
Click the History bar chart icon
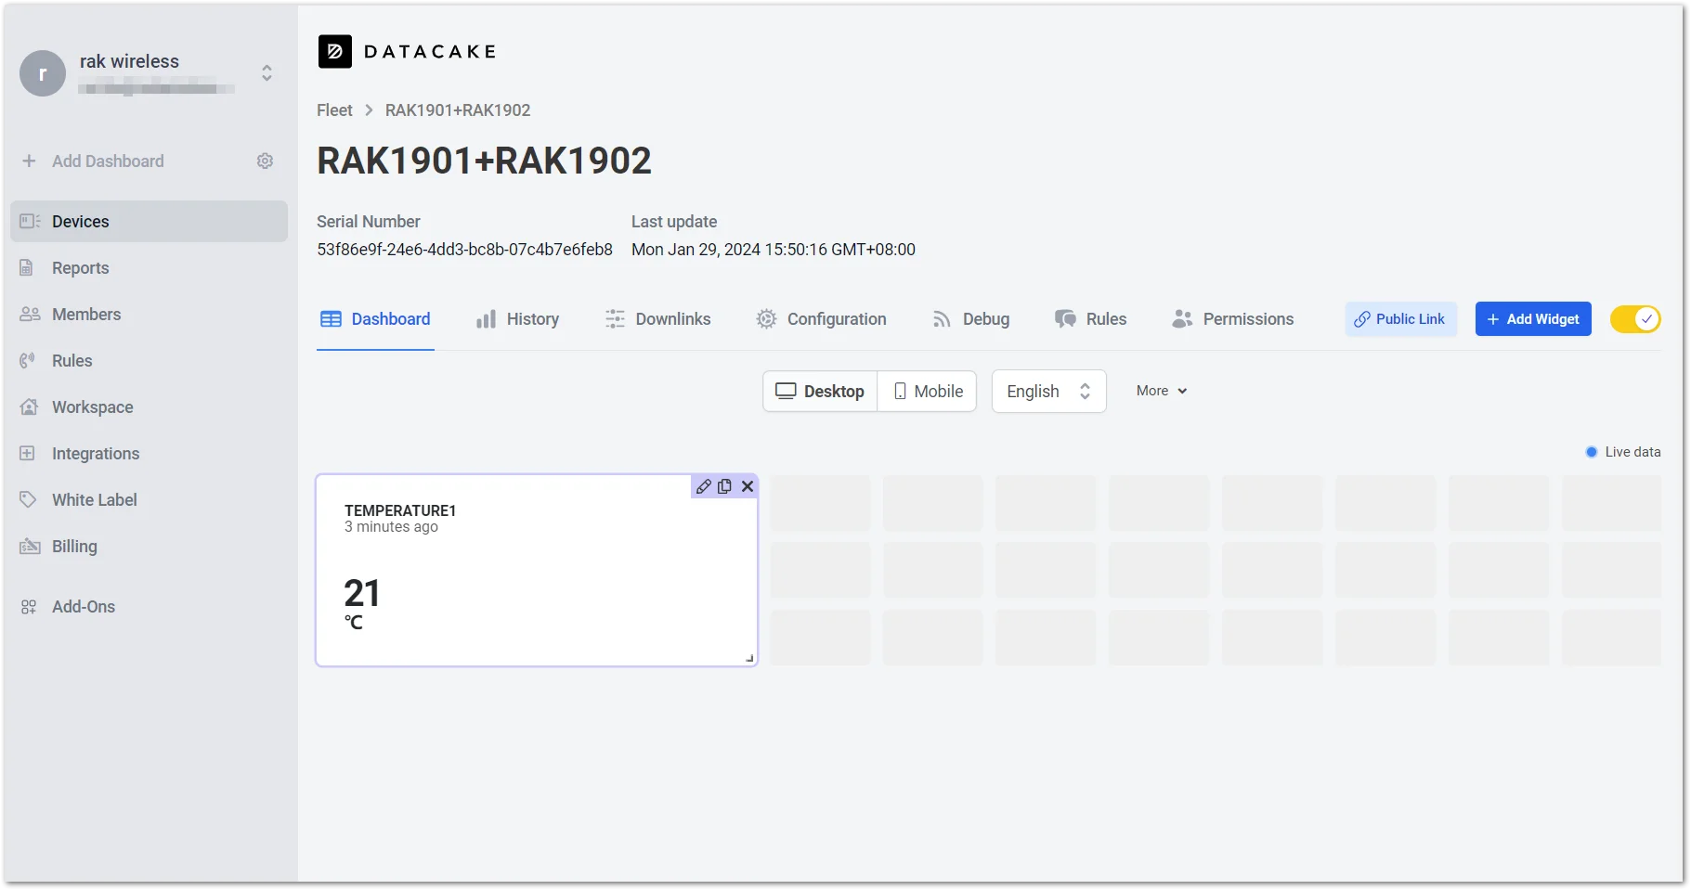coord(486,319)
